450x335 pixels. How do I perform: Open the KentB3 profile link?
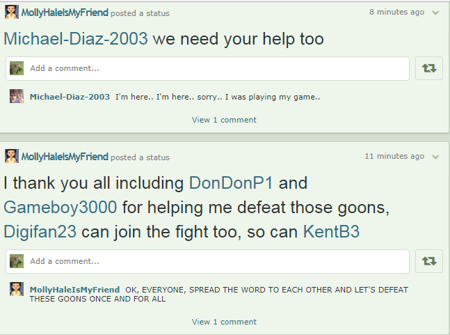click(331, 231)
